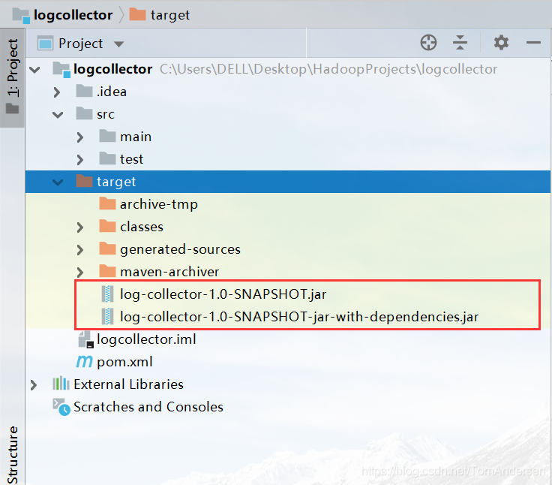Click the Collapse All icon in Project toolbar
552x485 pixels.
[460, 43]
